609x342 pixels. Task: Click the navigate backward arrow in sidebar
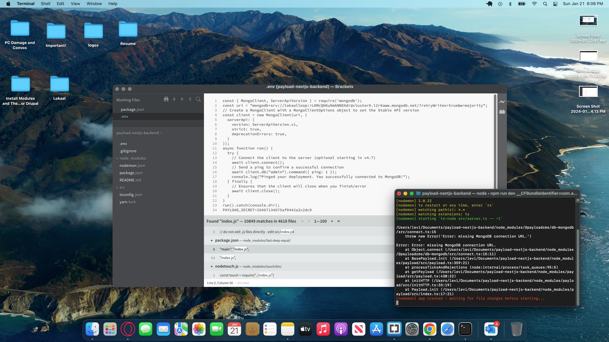[x=174, y=99]
